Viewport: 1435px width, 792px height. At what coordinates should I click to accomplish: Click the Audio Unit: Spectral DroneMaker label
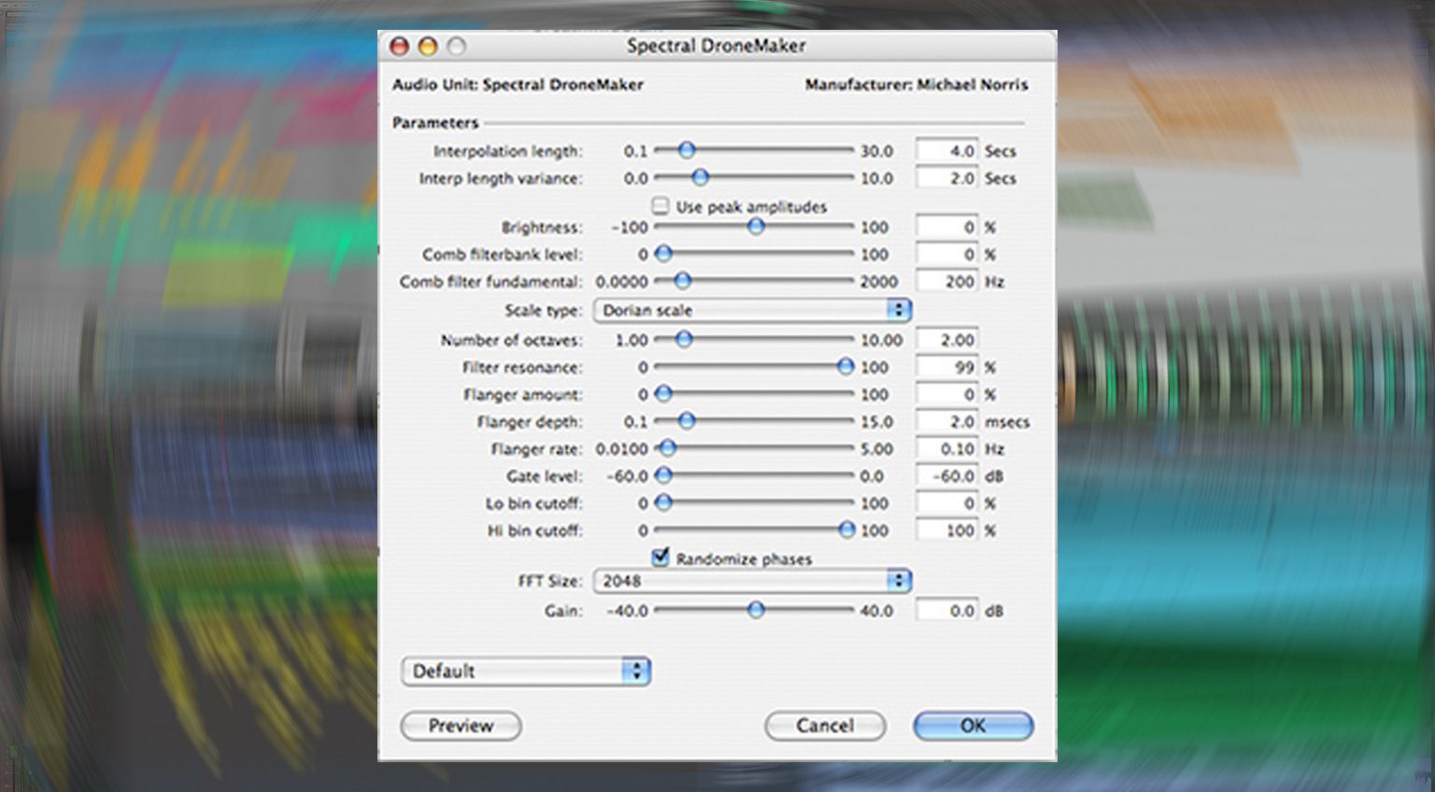[518, 84]
